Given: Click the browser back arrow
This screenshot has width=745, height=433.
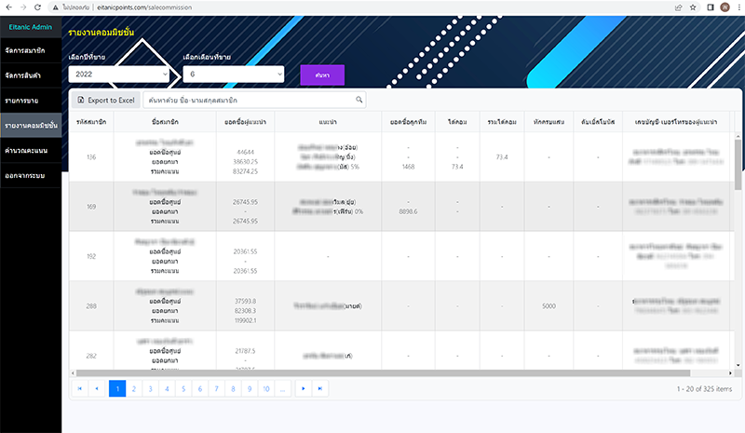Looking at the screenshot, I should (x=9, y=7).
